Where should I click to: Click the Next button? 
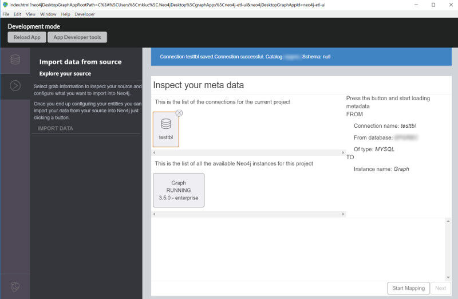pyautogui.click(x=440, y=288)
